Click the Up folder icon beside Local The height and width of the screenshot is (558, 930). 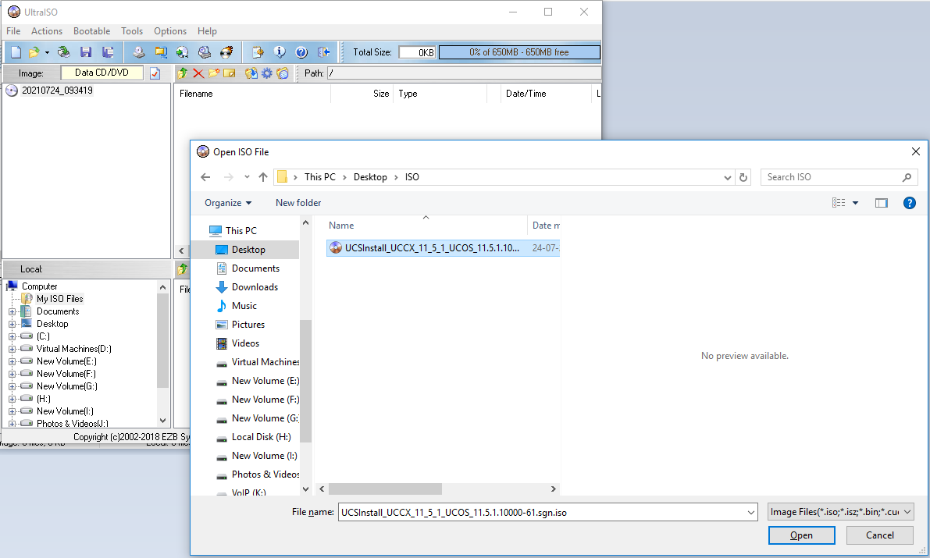183,268
